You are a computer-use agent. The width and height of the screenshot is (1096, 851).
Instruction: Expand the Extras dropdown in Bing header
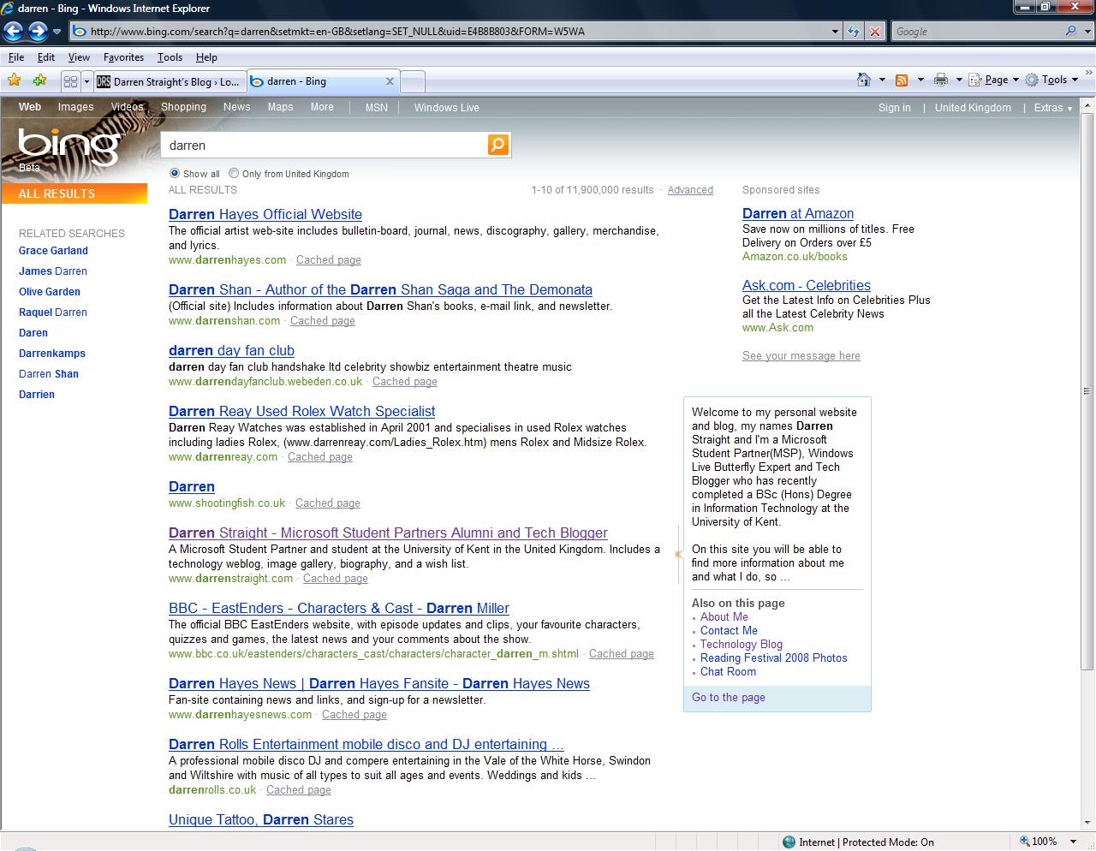(x=1052, y=108)
